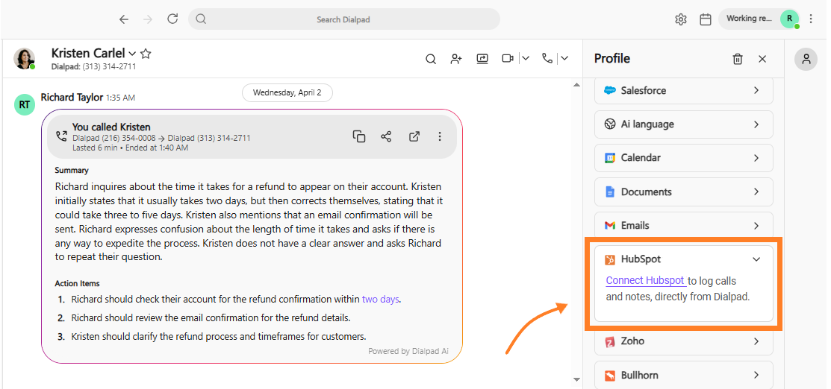
Task: Click the "You called Kristen" heading
Action: point(111,127)
